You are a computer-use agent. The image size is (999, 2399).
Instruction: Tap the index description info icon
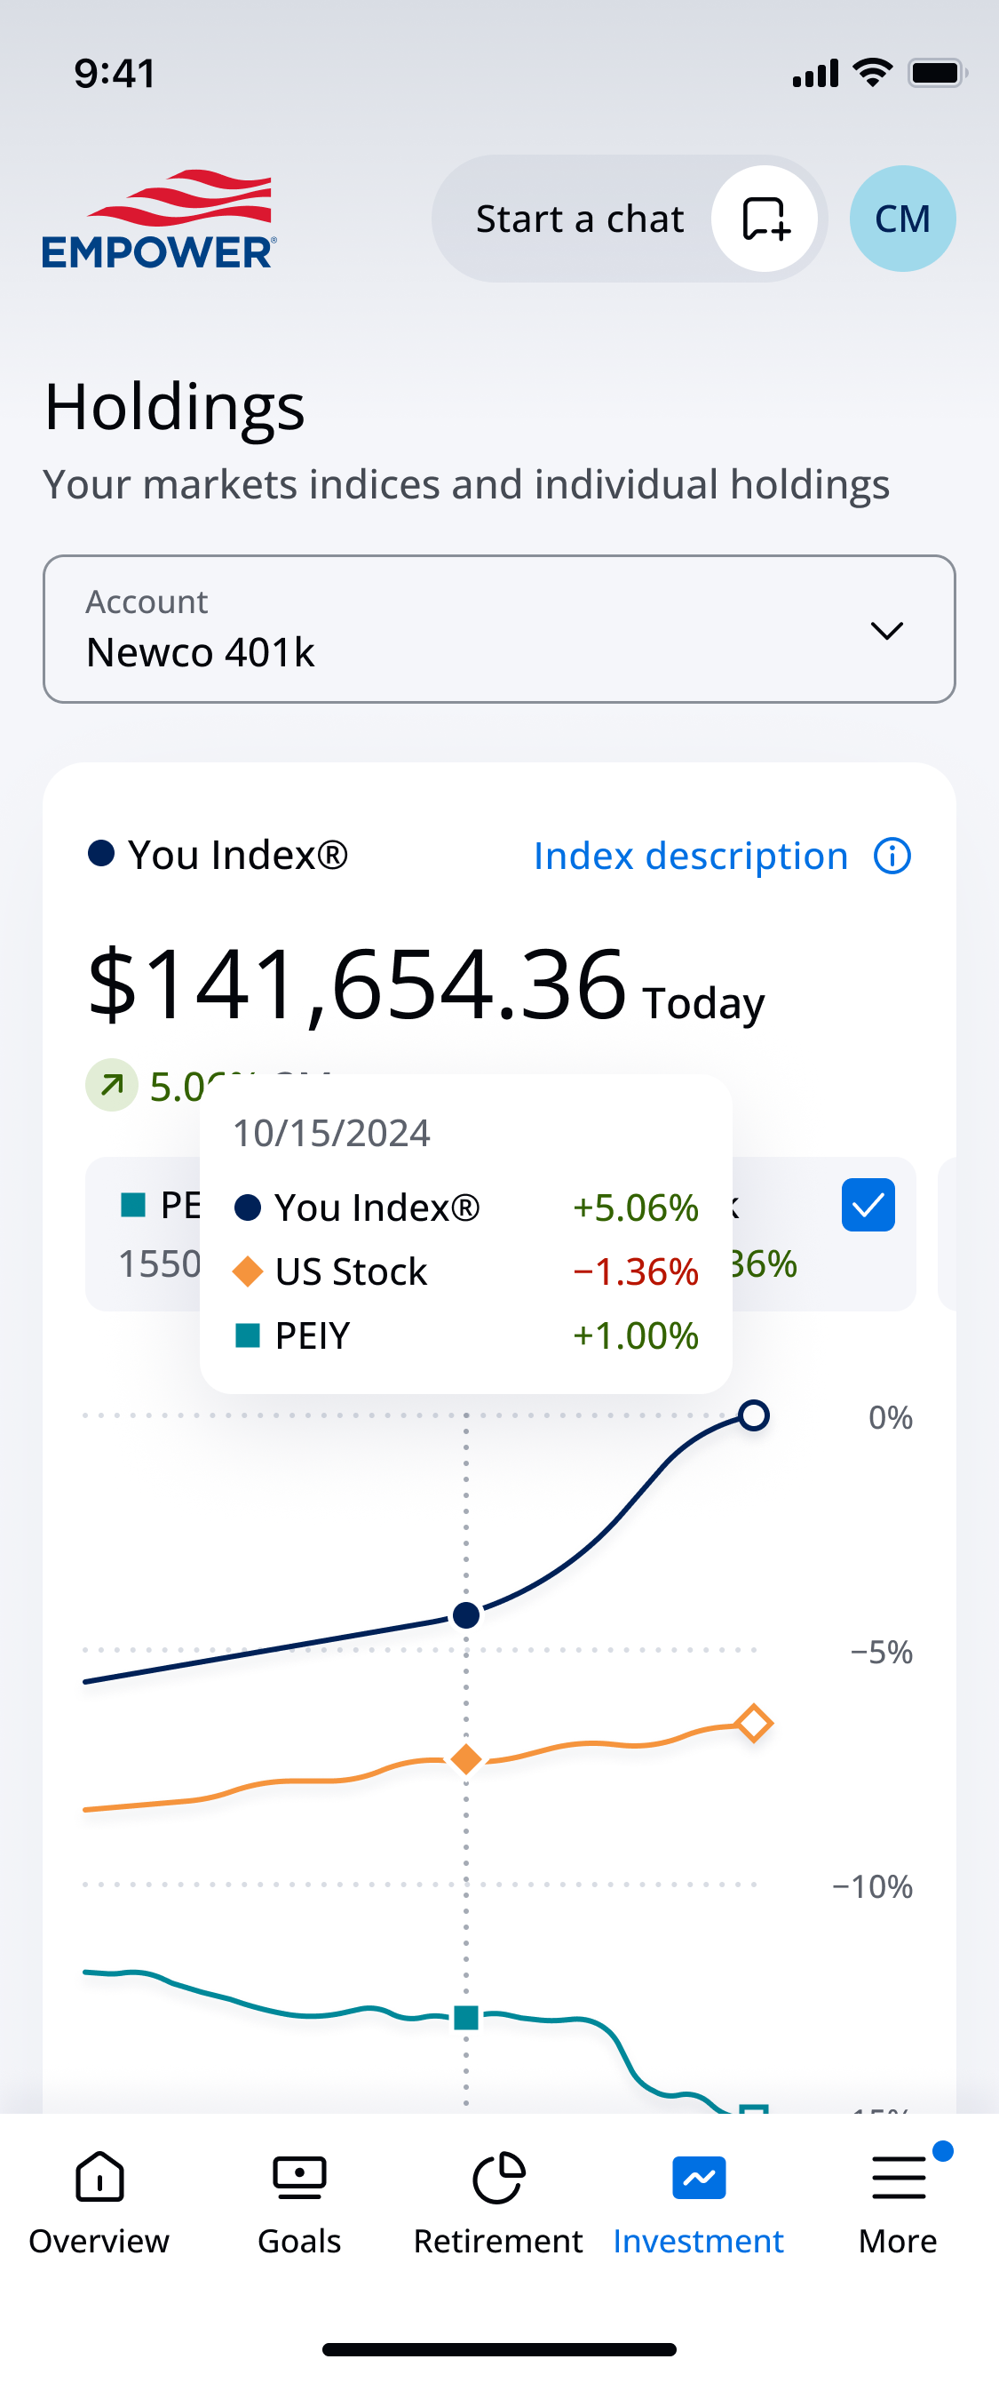891,856
